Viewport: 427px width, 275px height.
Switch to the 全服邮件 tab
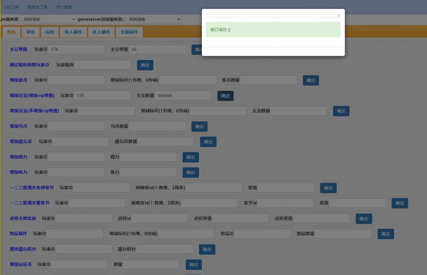[129, 32]
